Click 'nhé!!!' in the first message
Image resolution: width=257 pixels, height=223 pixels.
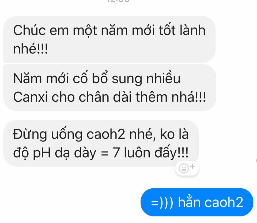point(31,49)
